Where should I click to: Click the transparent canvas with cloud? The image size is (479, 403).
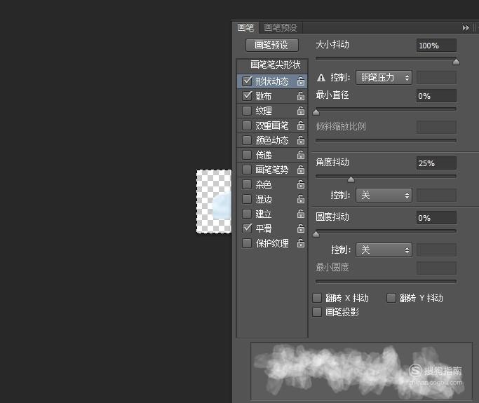click(214, 202)
